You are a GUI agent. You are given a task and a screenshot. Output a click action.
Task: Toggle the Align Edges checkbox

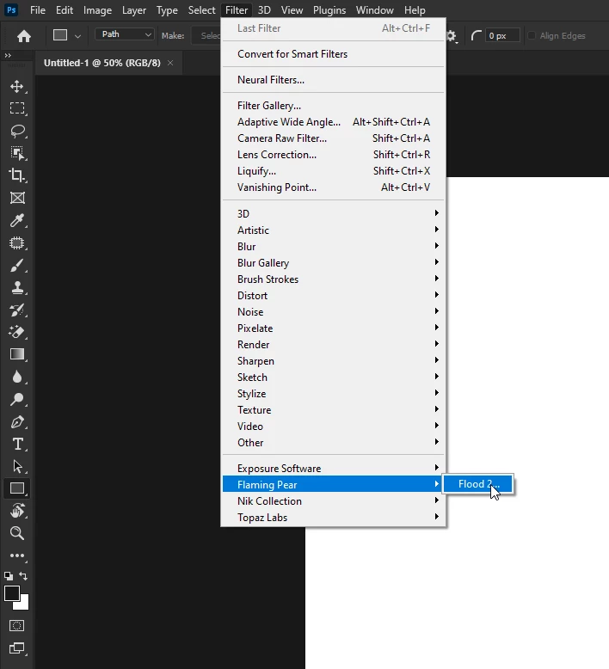pyautogui.click(x=532, y=35)
